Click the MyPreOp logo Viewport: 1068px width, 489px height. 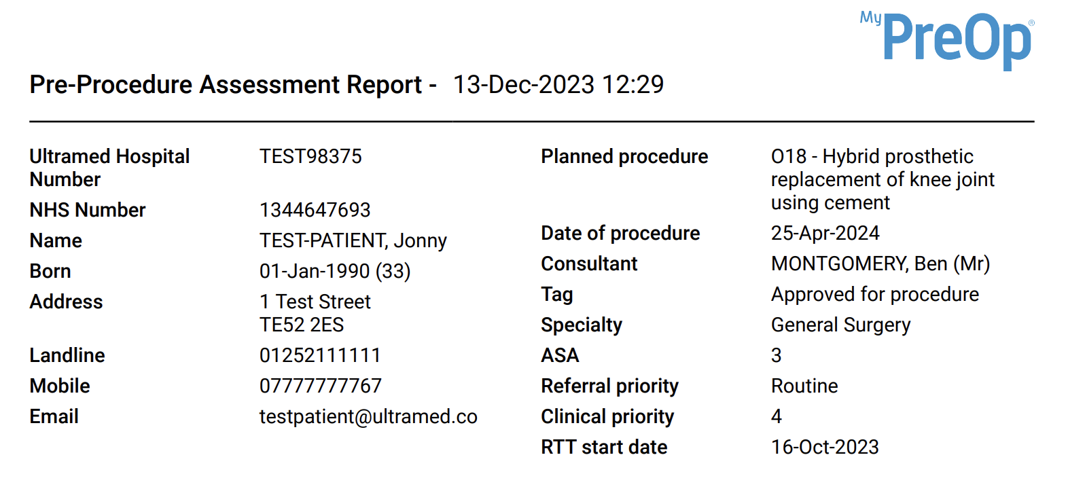[x=947, y=39]
